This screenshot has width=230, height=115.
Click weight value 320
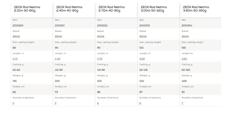[141, 81]
